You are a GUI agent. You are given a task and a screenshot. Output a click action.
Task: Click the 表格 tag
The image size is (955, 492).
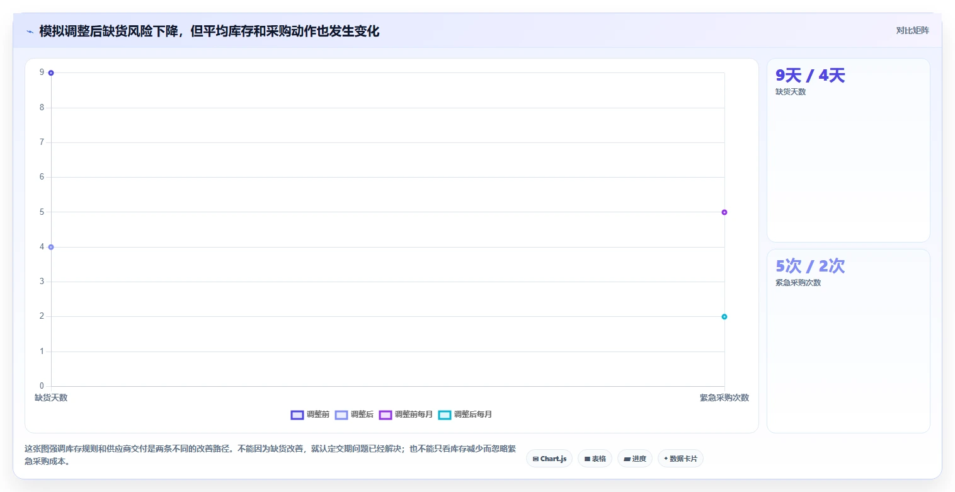point(595,459)
